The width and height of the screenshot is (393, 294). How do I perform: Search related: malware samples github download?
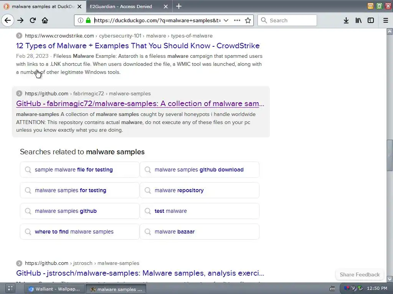click(x=200, y=170)
